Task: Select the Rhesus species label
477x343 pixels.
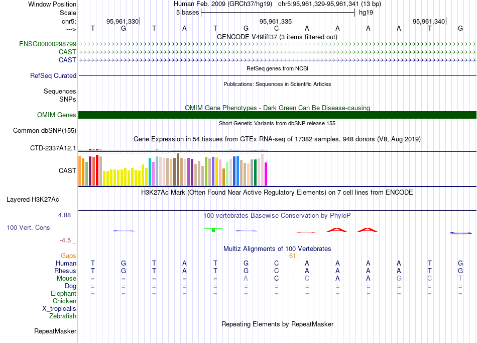Action: [x=65, y=271]
